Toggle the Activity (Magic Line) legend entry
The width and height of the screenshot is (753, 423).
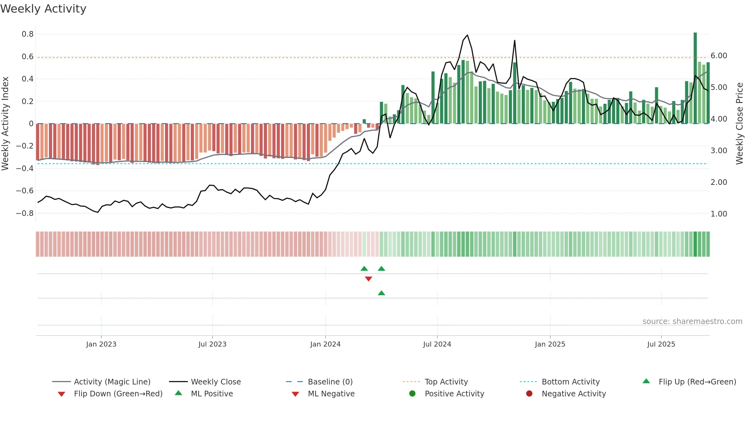point(101,382)
